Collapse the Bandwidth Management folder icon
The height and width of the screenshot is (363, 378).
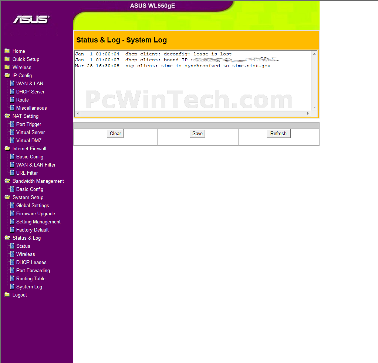(x=7, y=181)
